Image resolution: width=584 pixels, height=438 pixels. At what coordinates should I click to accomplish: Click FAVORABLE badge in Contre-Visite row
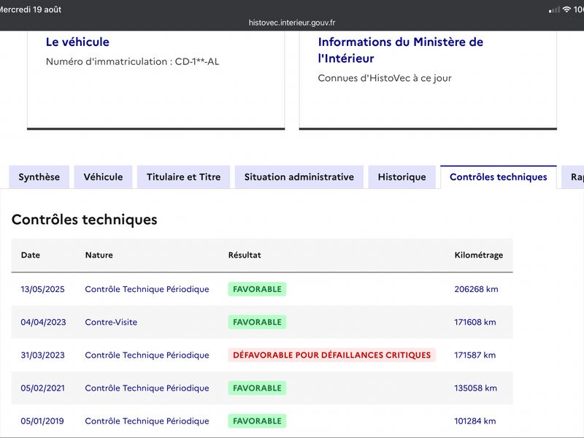click(257, 322)
